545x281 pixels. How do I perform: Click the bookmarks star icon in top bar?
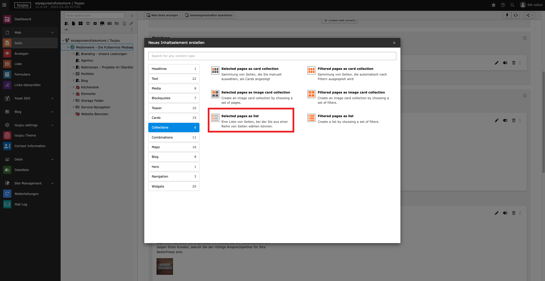point(493,5)
